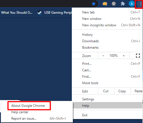Click the profile avatar labeled A
This screenshot has width=143, height=123.
(x=132, y=4)
